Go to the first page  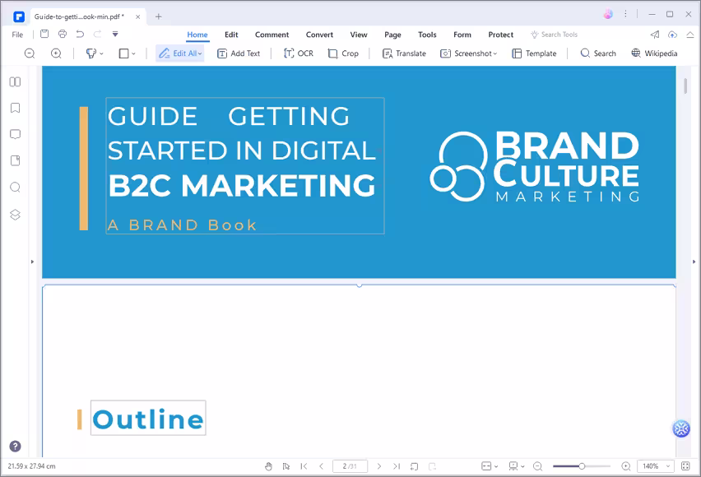coord(304,466)
